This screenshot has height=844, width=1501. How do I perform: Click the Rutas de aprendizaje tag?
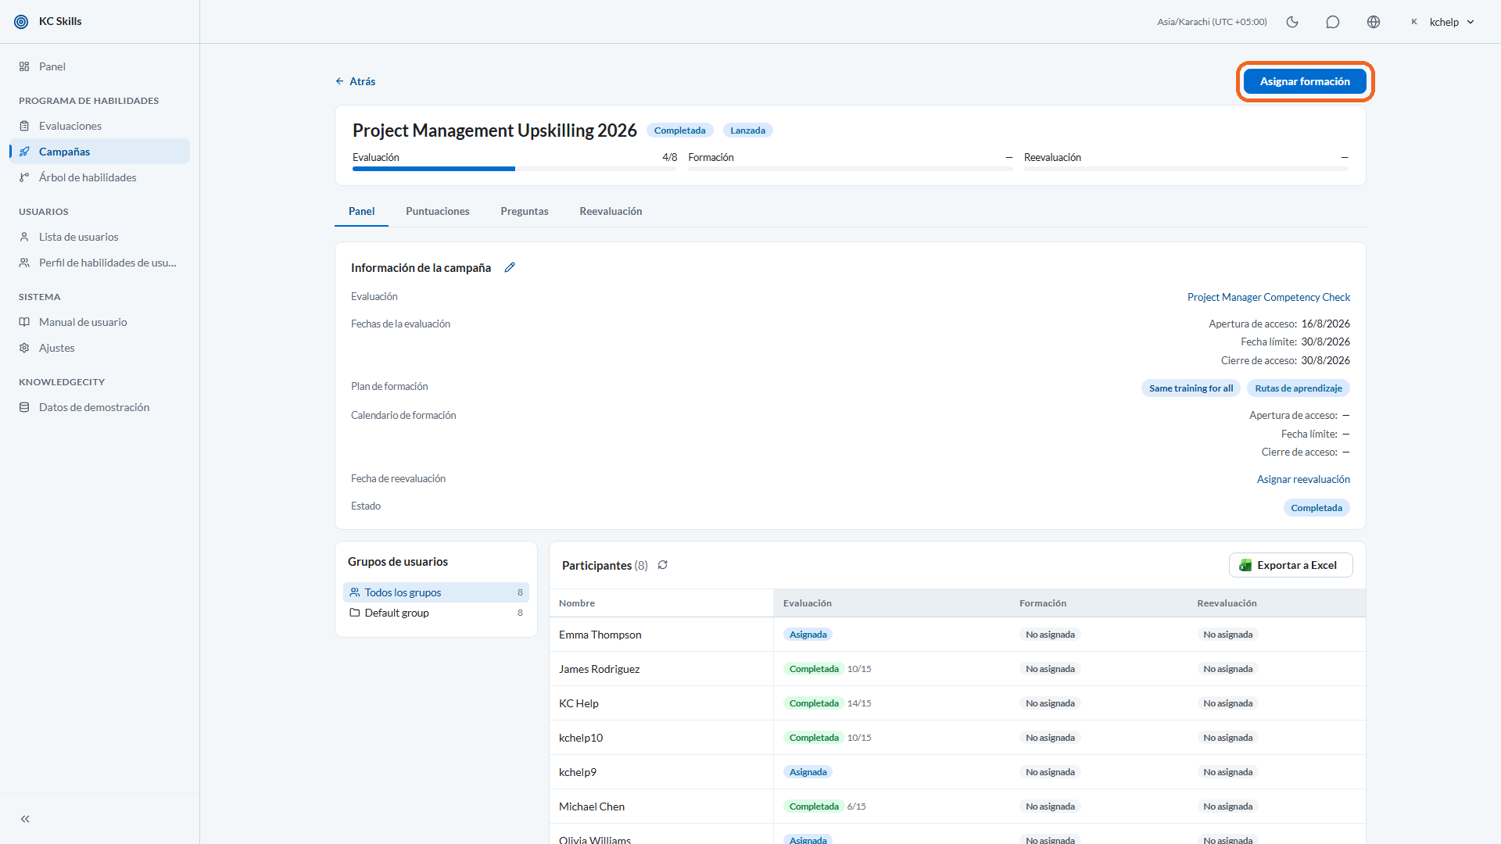[1299, 388]
